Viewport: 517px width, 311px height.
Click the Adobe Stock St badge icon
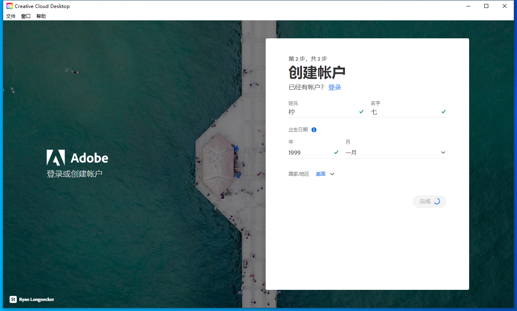coord(13,299)
